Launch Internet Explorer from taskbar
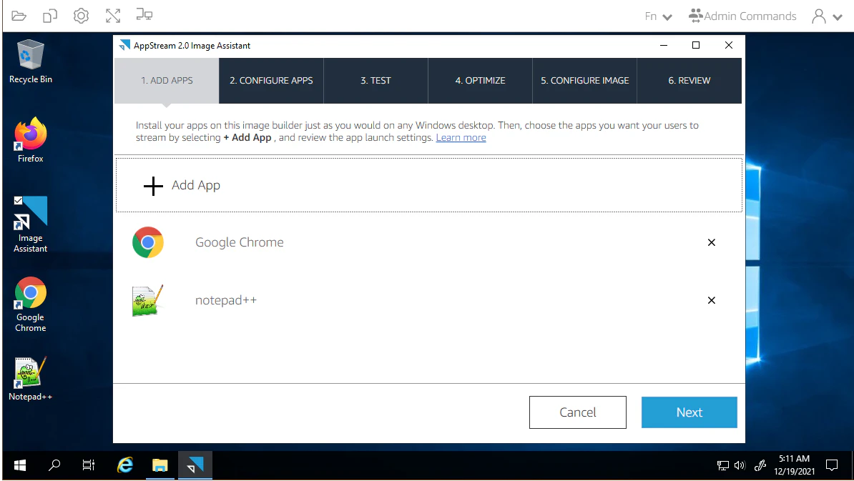This screenshot has width=854, height=481. tap(125, 465)
